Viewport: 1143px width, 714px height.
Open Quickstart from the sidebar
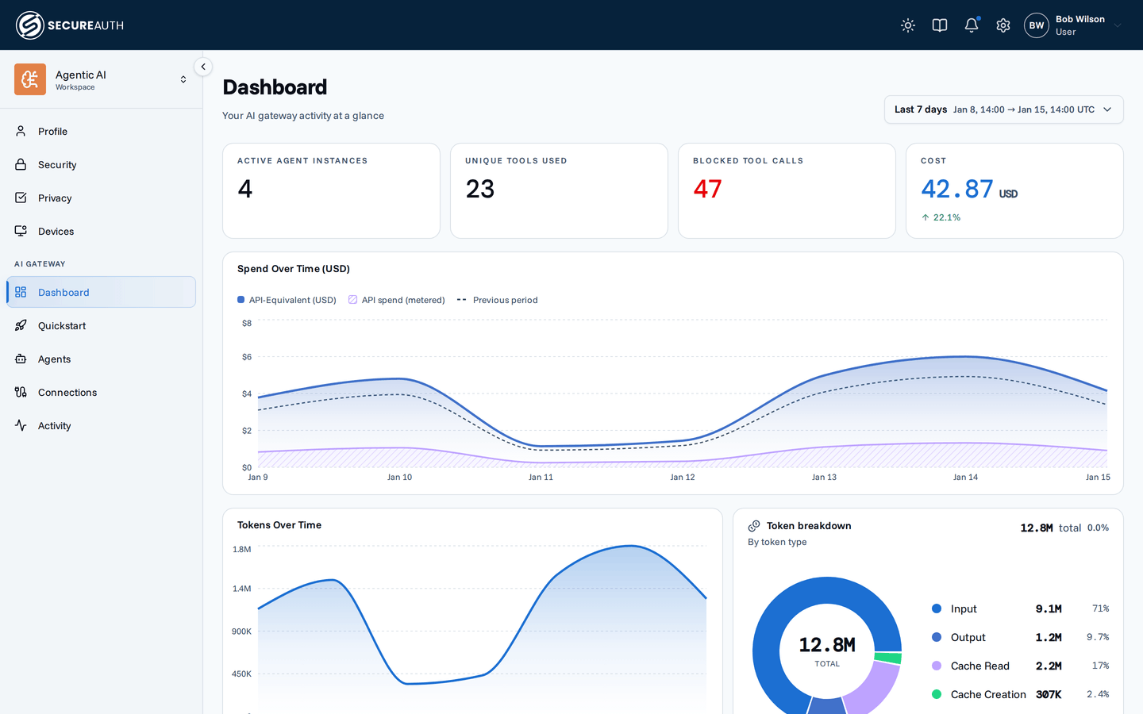click(x=101, y=326)
